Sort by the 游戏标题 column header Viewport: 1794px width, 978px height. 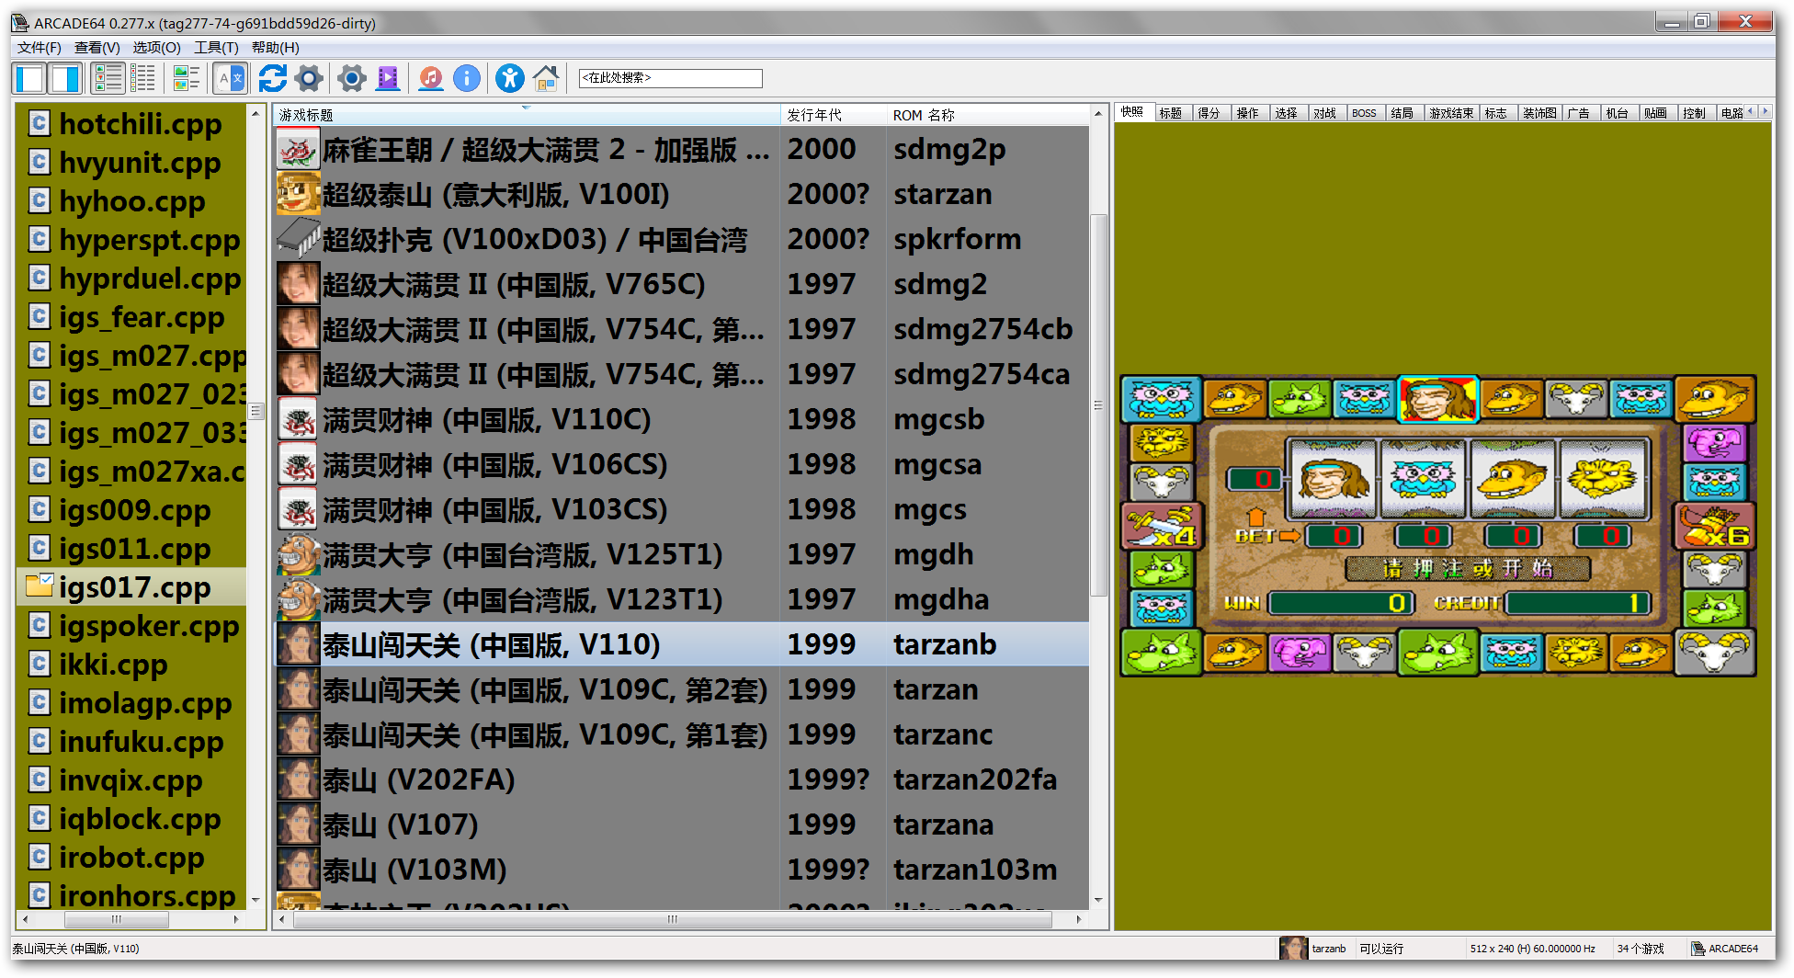[x=527, y=115]
